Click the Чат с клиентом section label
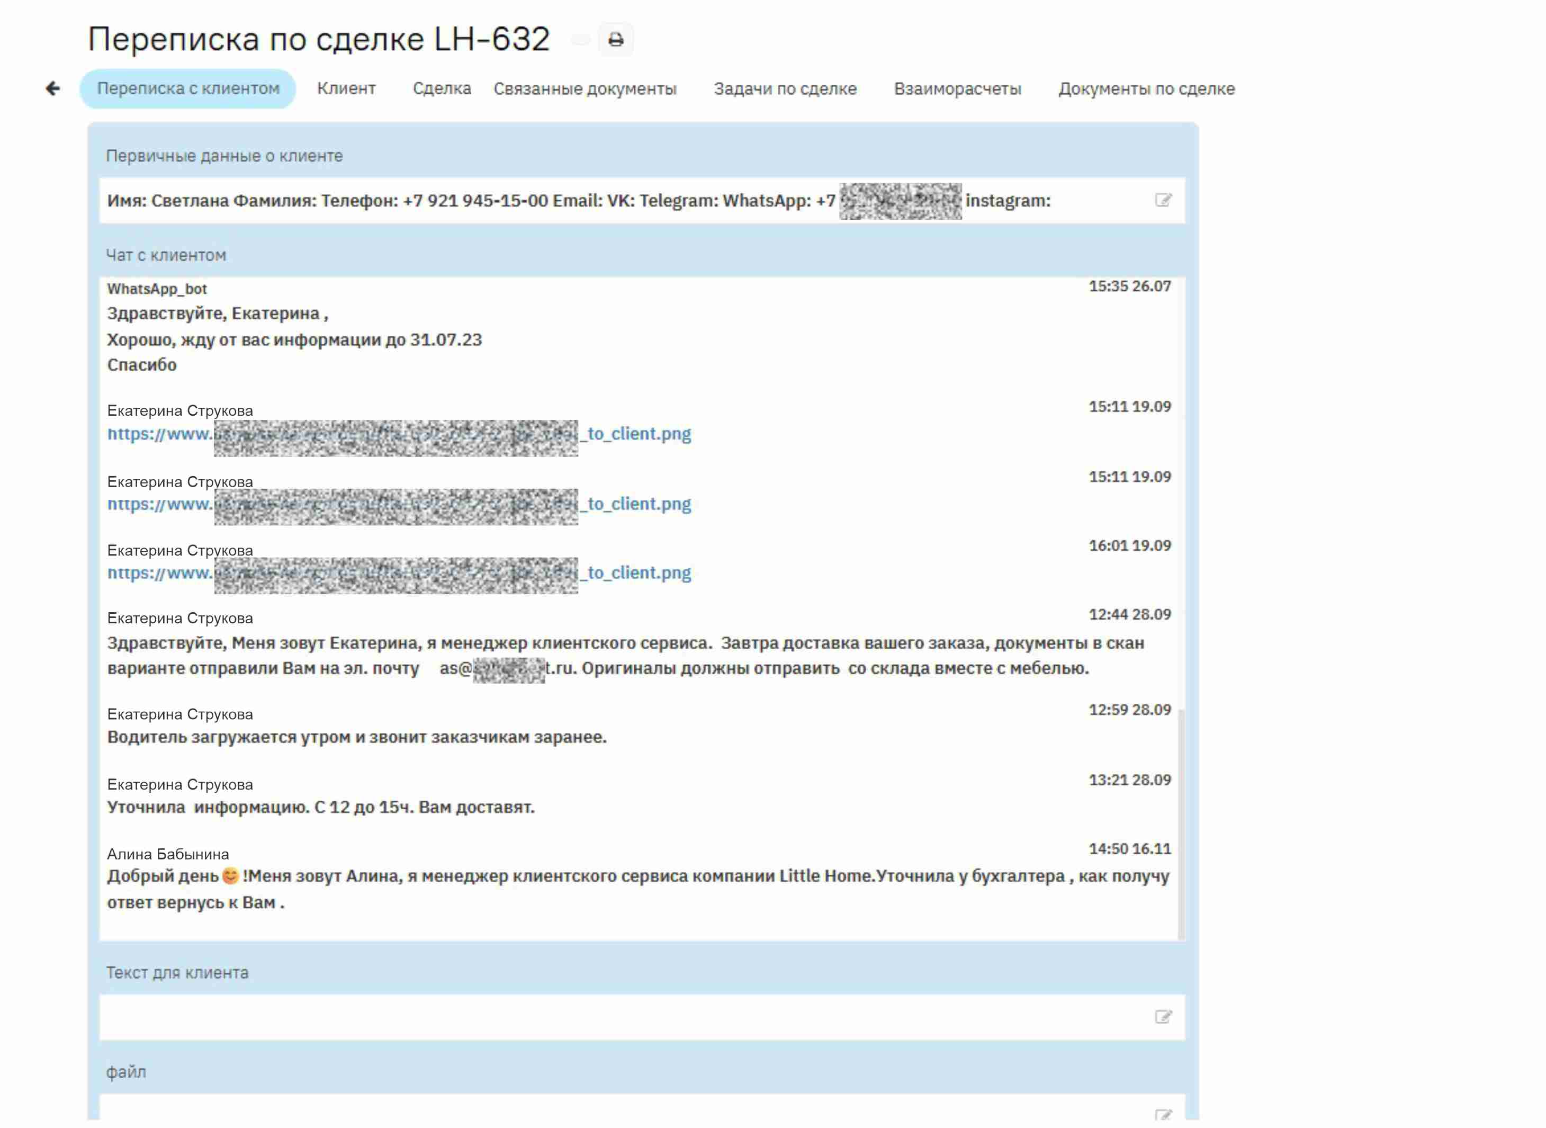Screen dimensions: 1546x1128 tap(166, 255)
